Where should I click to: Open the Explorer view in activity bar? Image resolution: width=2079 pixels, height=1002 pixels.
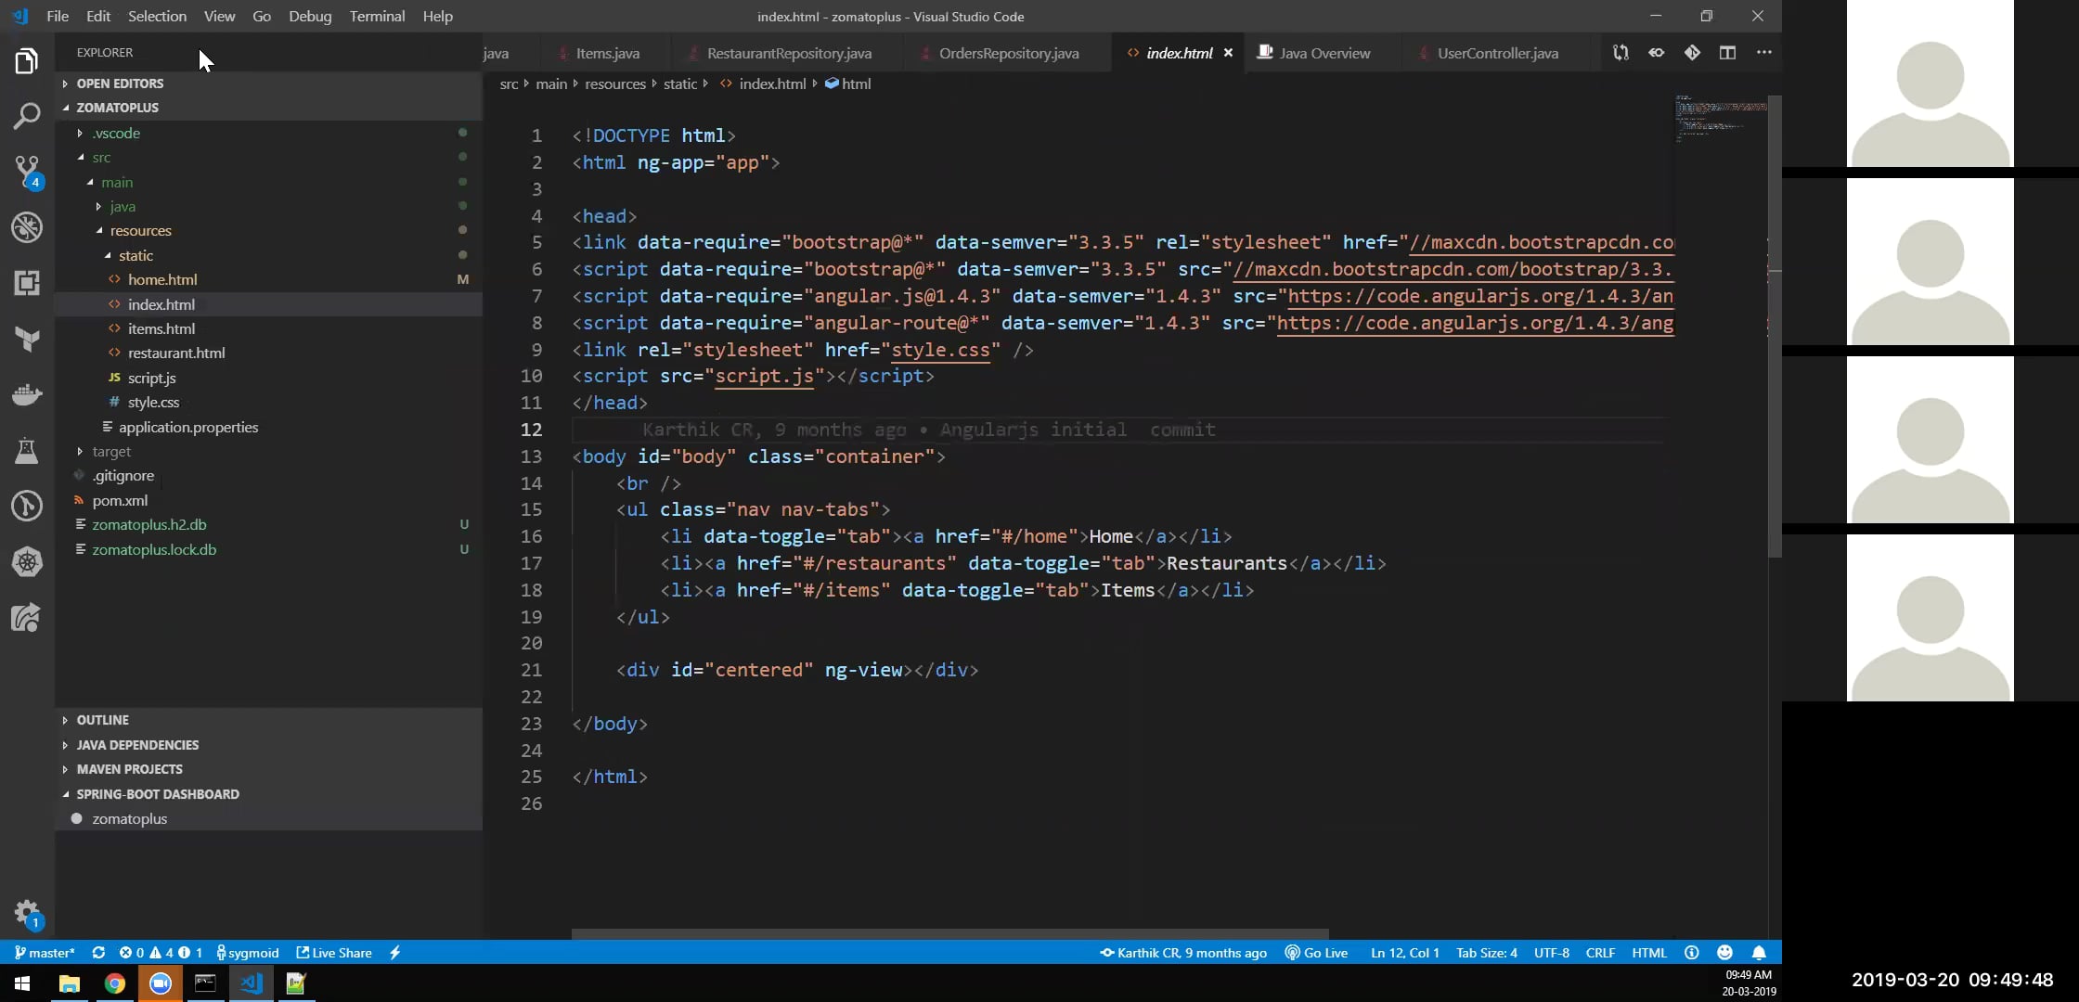pyautogui.click(x=27, y=61)
